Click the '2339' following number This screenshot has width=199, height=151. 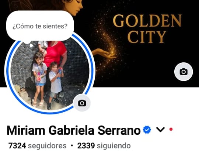pos(86,146)
